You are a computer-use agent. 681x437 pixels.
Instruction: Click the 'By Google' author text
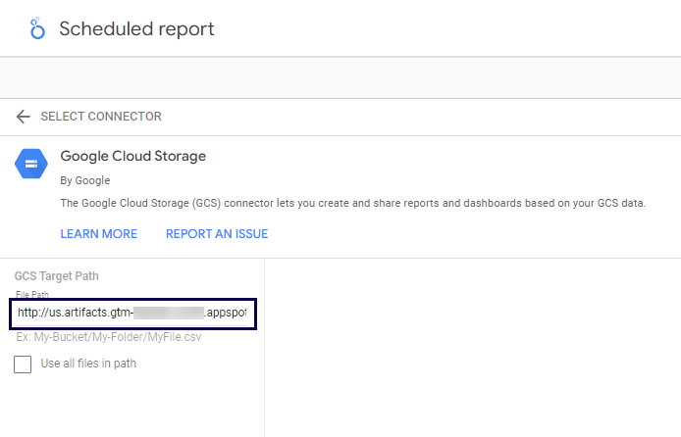coord(84,180)
